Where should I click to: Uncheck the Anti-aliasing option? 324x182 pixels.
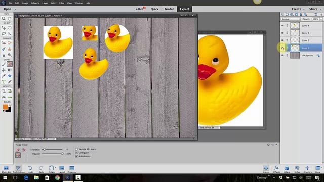tap(76, 156)
